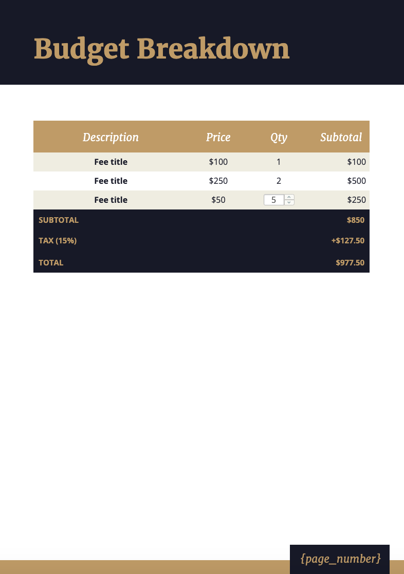Click the SUBTOTAL $850 row

tap(201, 220)
